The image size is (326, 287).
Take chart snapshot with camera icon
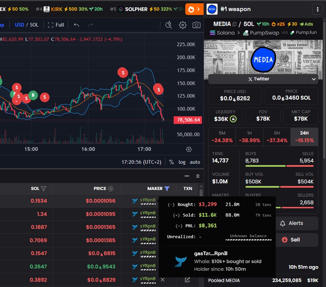tap(196, 25)
